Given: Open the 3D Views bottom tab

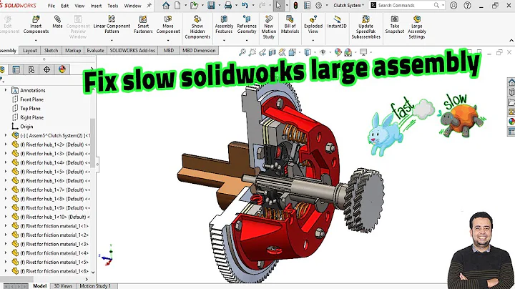Looking at the screenshot, I should 63,286.
